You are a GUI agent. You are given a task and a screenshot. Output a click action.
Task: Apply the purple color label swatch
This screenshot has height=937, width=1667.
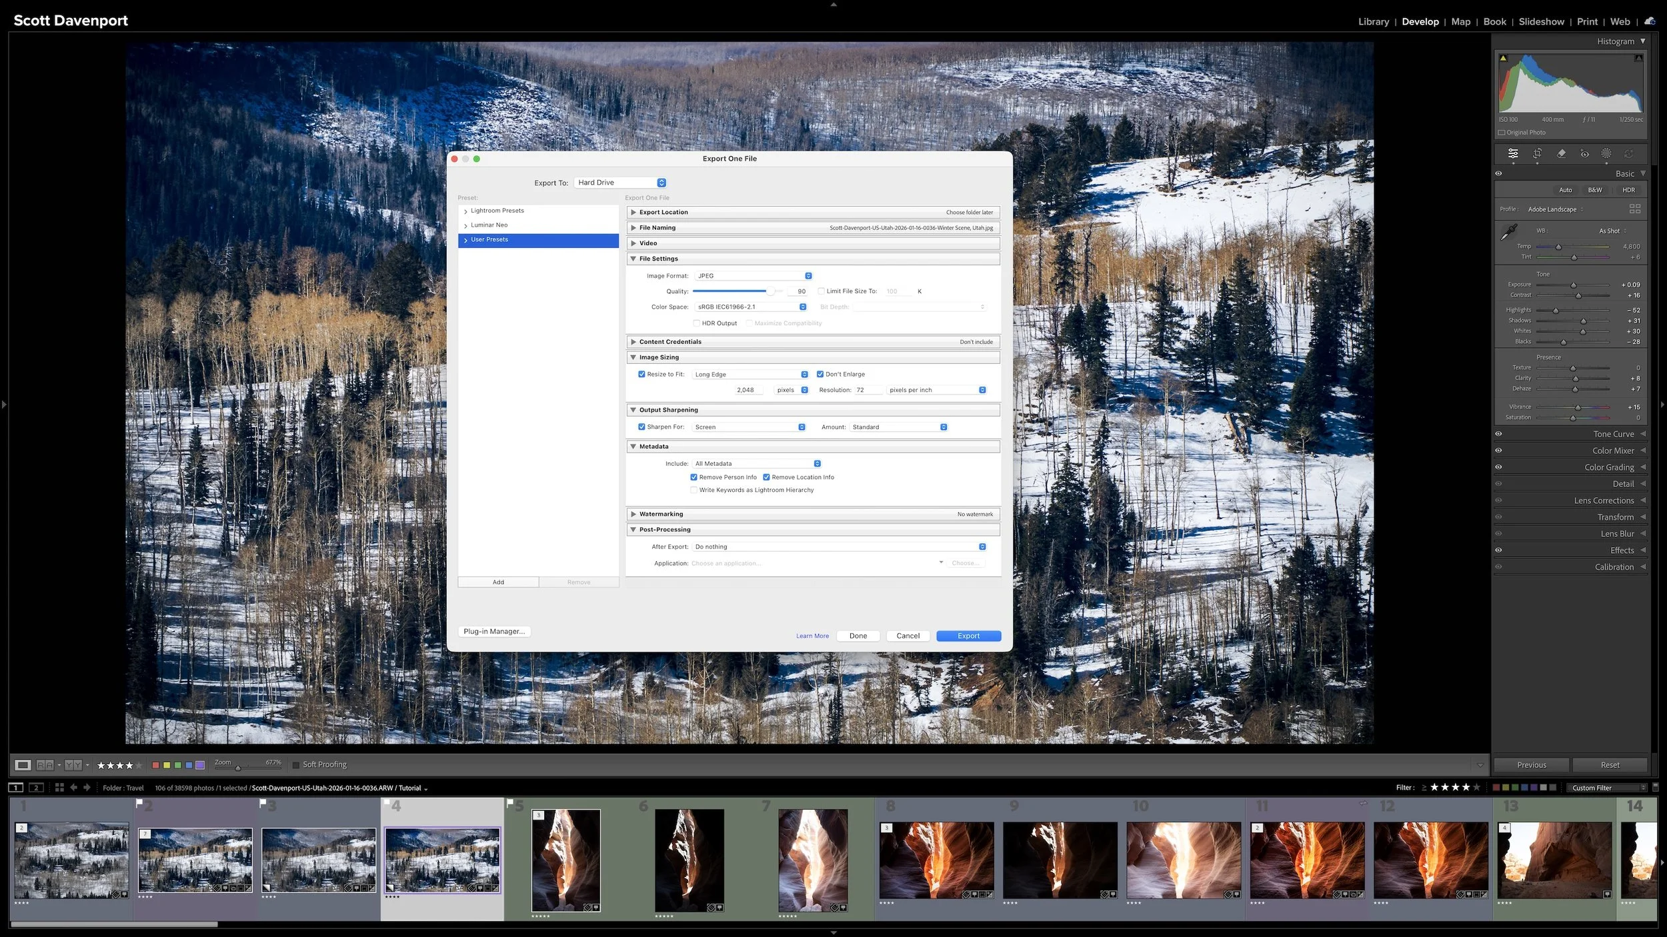tap(200, 765)
